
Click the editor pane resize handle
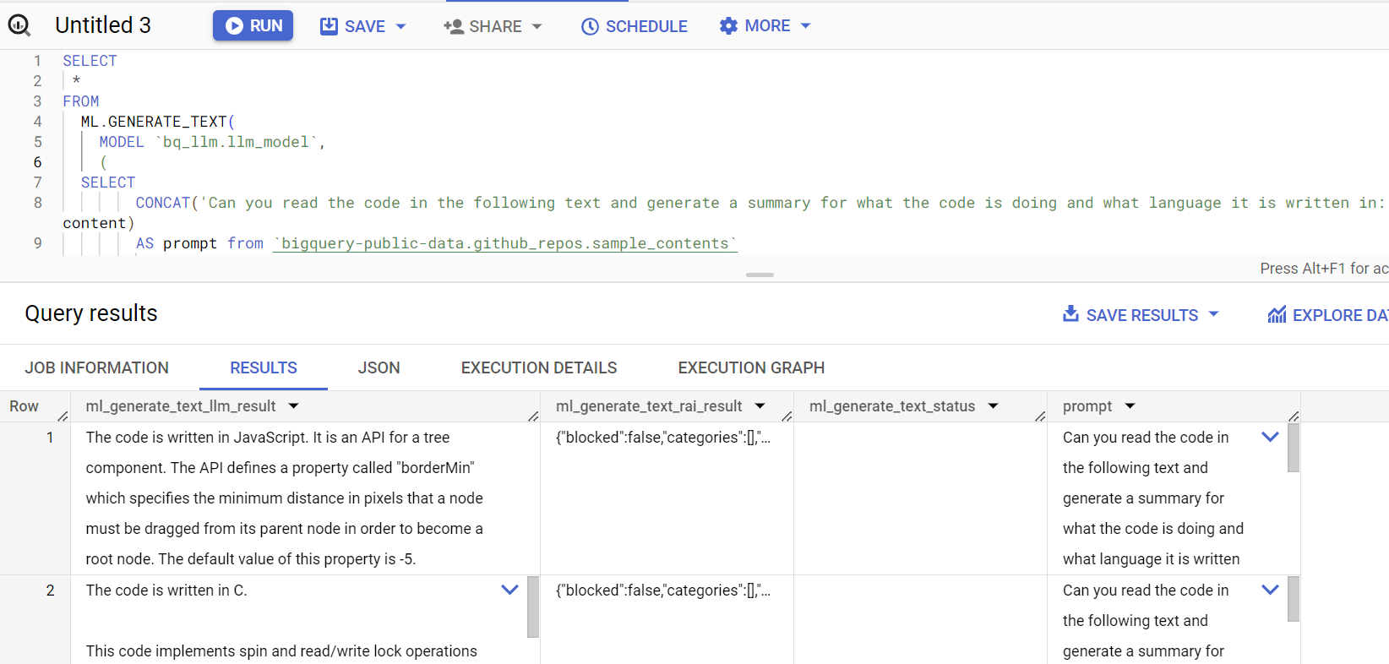(x=760, y=275)
